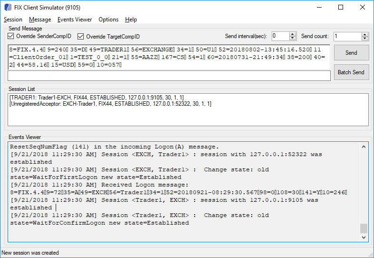Click inside the FIX message text box

[169, 57]
